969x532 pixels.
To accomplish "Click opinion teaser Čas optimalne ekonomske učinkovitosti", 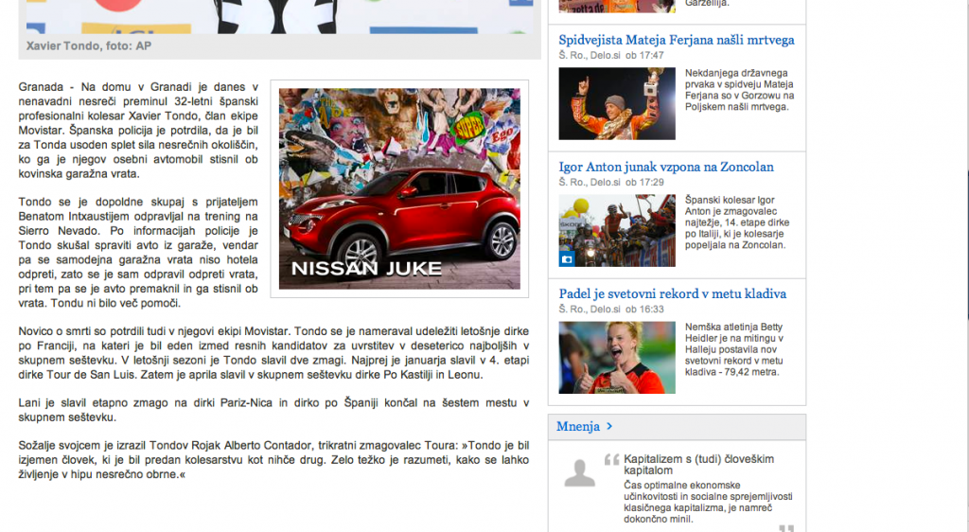I will click(x=708, y=503).
